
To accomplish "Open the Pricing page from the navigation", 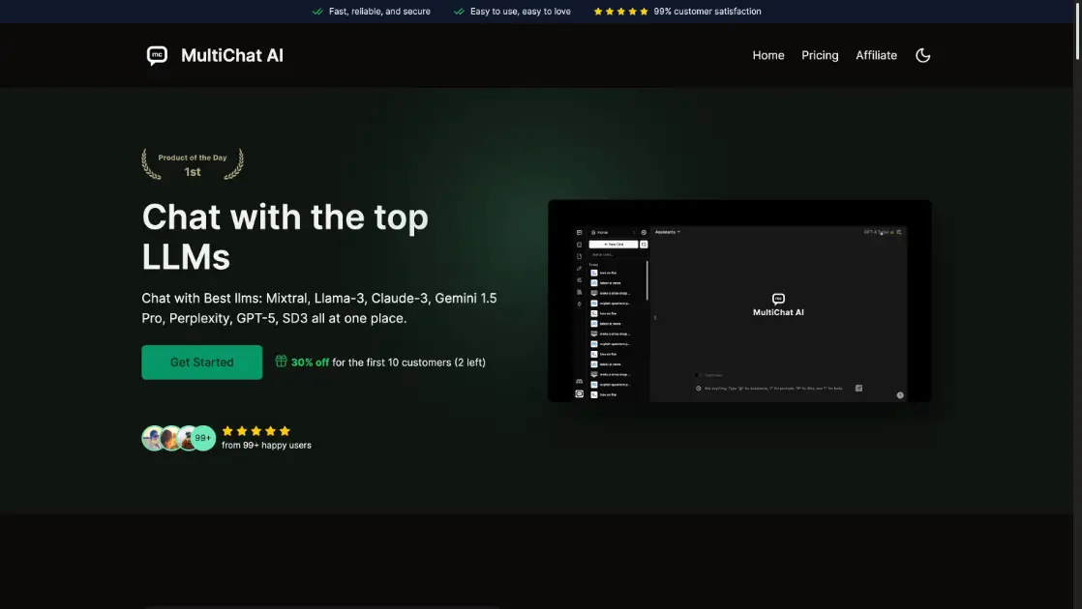I will pyautogui.click(x=820, y=55).
